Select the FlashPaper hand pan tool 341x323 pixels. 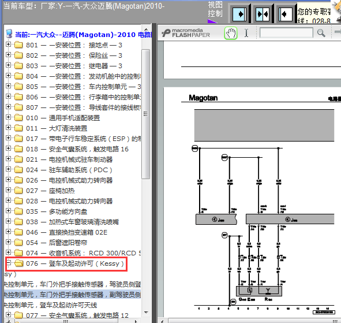pyautogui.click(x=231, y=33)
